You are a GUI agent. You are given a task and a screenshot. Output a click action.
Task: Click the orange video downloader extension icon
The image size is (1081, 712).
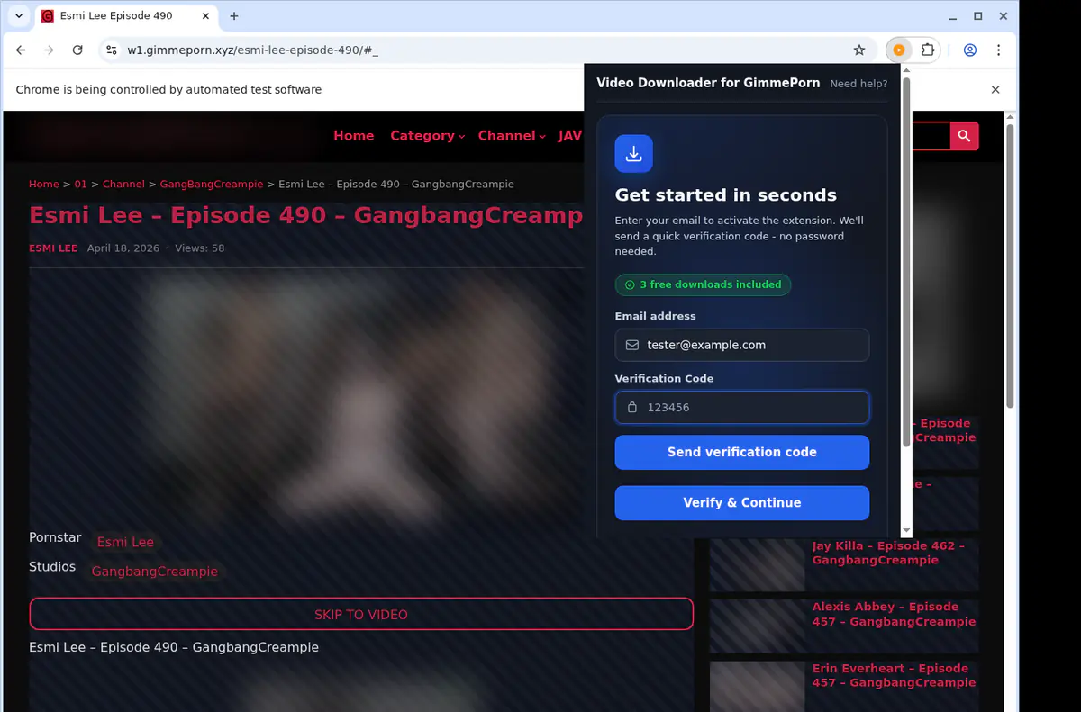point(899,50)
